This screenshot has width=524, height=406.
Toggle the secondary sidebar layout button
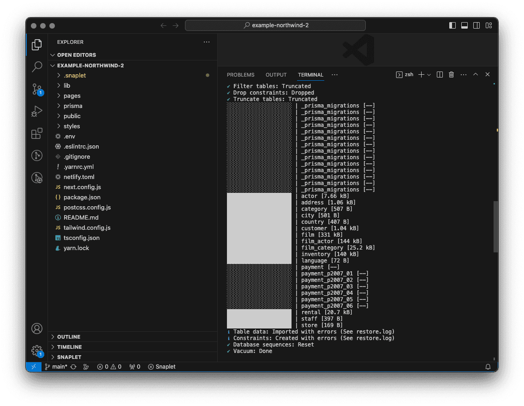click(x=476, y=25)
